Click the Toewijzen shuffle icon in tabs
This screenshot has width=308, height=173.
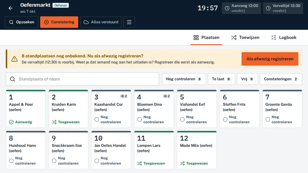pos(234,38)
